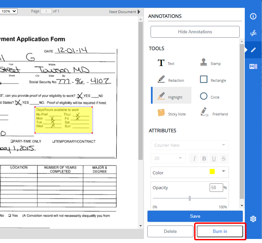Screen dimensions: 262x243
Task: Click the Burn in button
Action: point(220,231)
